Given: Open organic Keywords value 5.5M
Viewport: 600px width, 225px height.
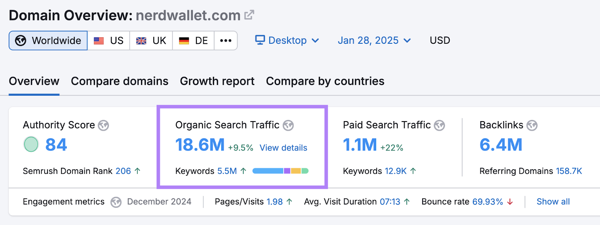Looking at the screenshot, I should coord(227,171).
